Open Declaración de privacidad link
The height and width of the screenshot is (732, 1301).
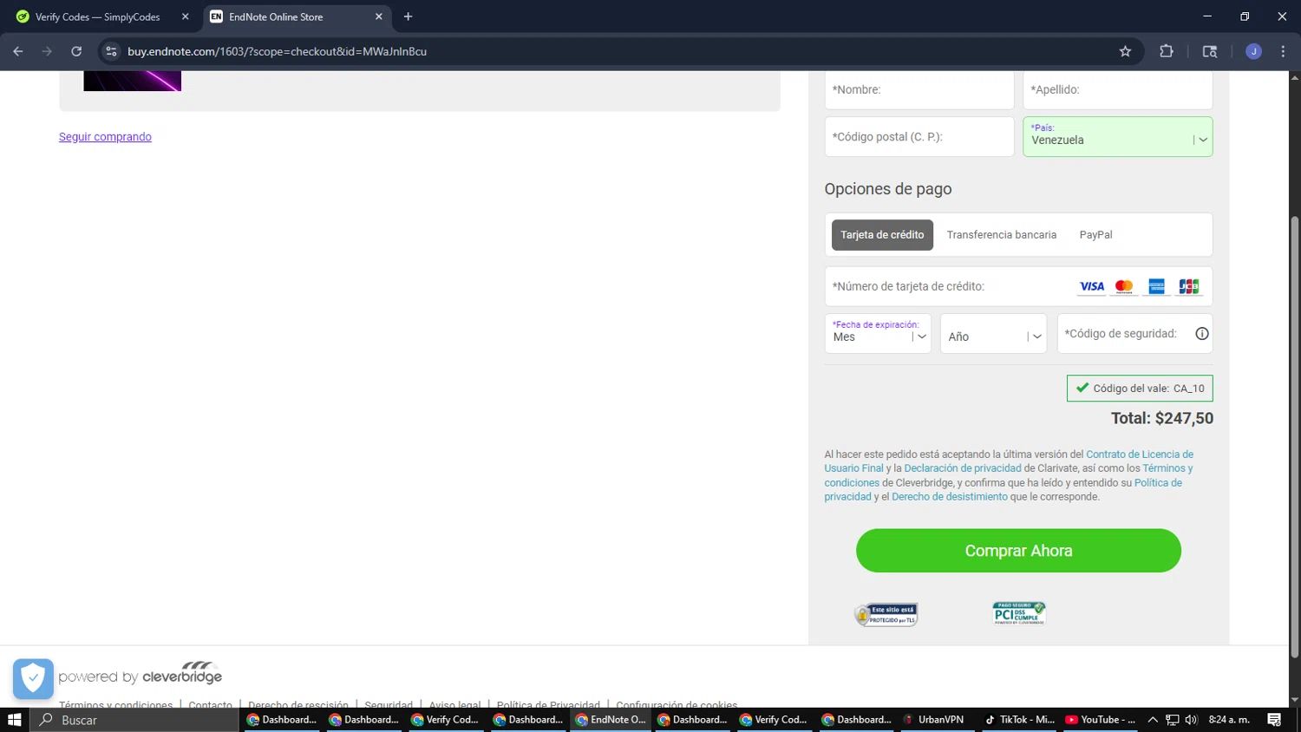963,468
